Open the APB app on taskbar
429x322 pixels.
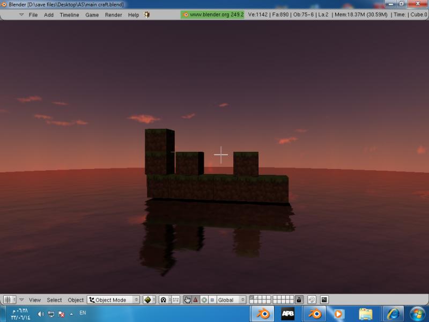(x=287, y=313)
